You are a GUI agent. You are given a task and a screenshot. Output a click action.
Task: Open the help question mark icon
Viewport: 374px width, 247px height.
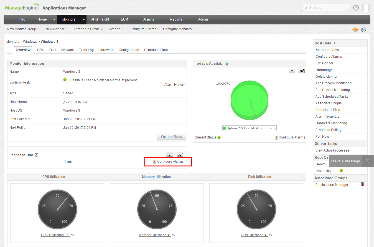point(356,8)
